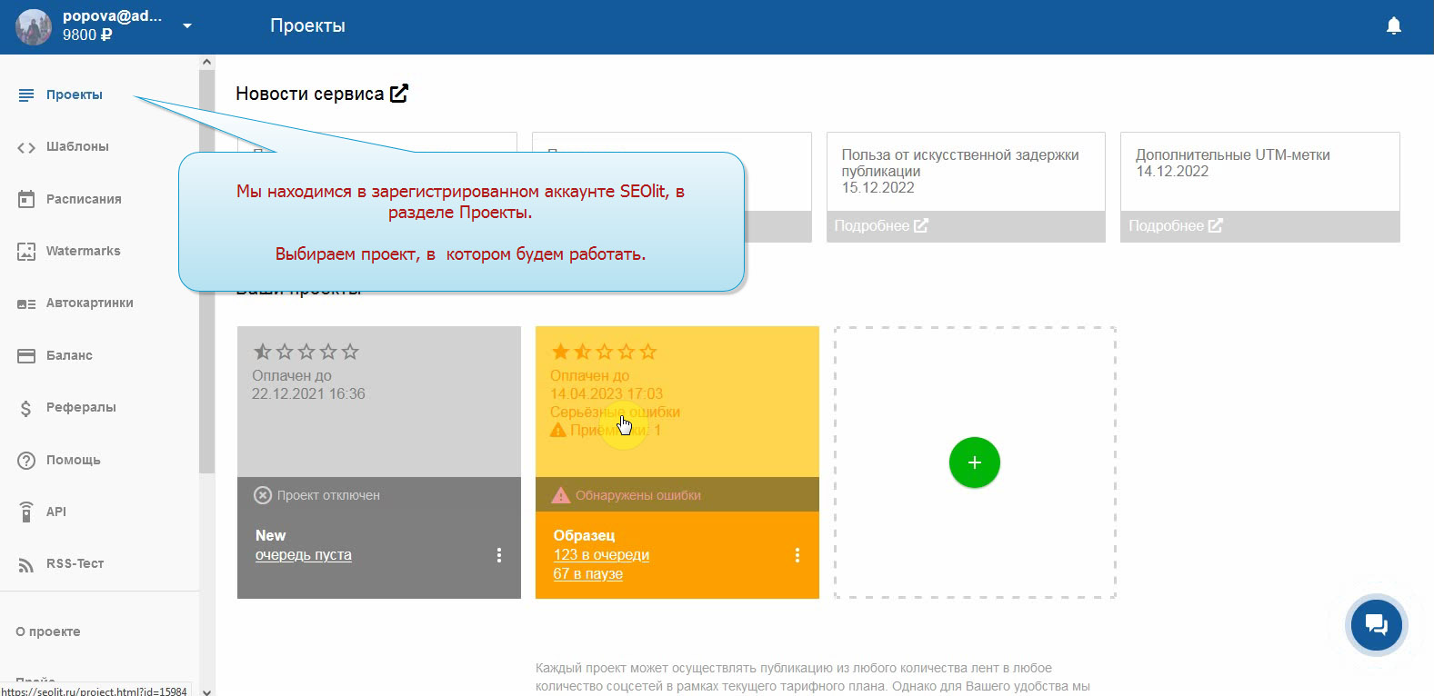Screen dimensions: 1434x696
Task: Click the API sidebar icon
Action: pos(26,512)
